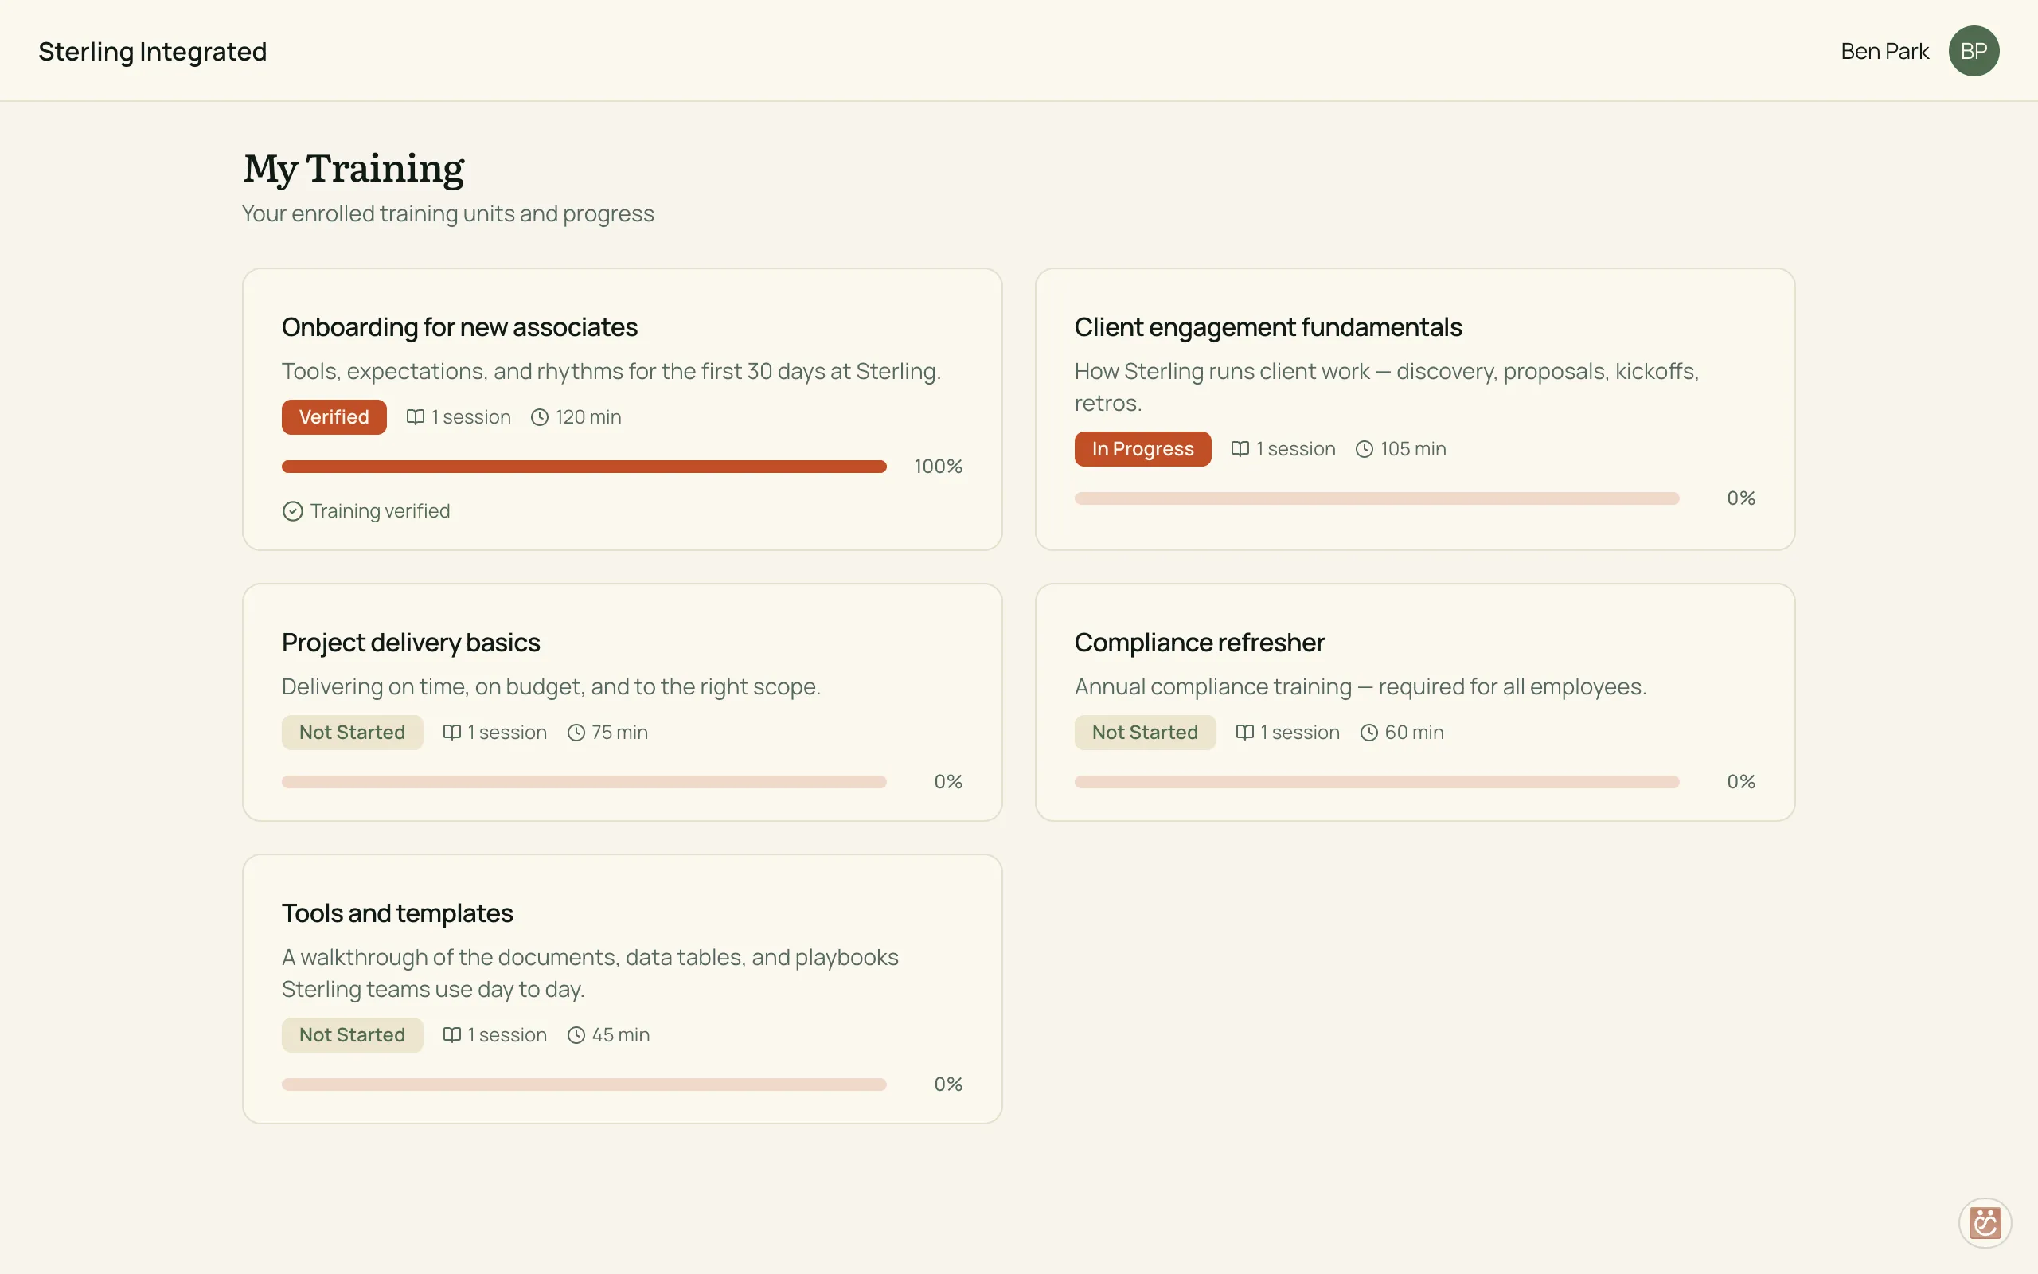Click the Onboarding 100% progress bar
This screenshot has height=1274, width=2038.
(x=584, y=466)
